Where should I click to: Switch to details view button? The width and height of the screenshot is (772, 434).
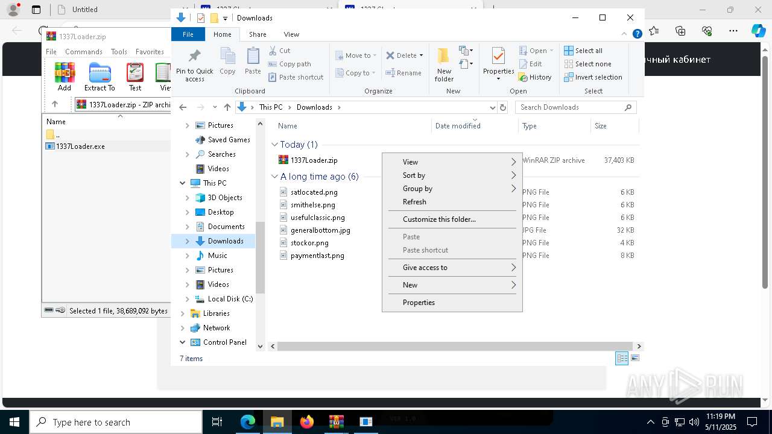point(622,358)
